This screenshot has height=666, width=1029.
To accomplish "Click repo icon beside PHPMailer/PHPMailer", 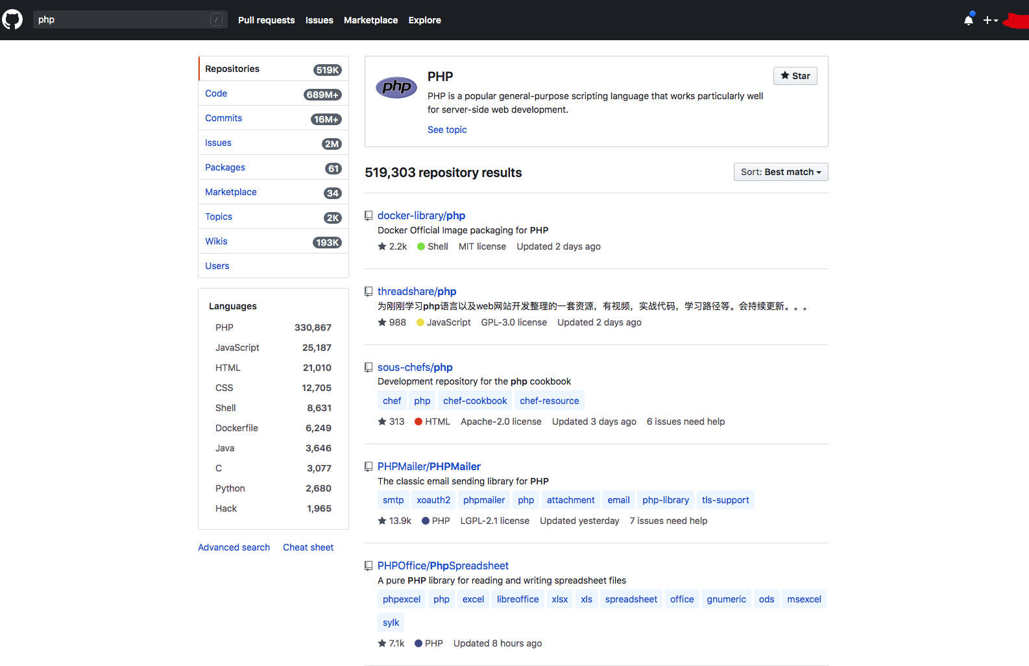I will [x=369, y=467].
